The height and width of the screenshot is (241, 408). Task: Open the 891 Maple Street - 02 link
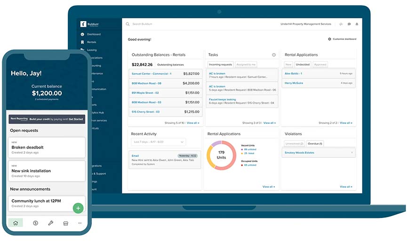pyautogui.click(x=145, y=93)
